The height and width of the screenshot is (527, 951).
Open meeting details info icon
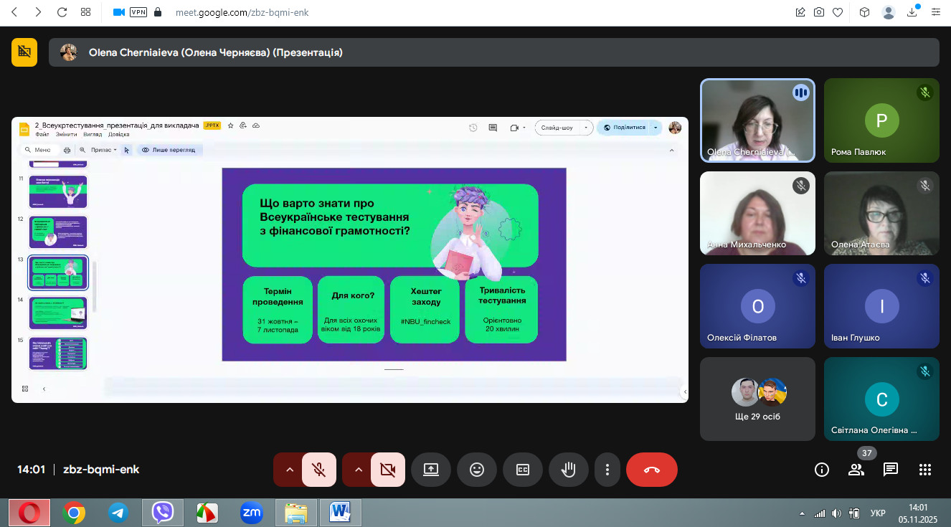822,470
